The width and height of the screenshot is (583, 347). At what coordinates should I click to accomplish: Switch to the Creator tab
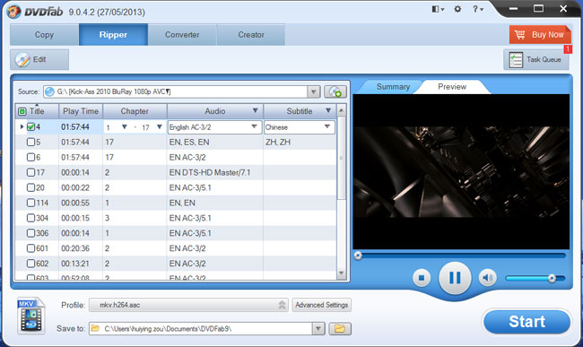pos(251,35)
